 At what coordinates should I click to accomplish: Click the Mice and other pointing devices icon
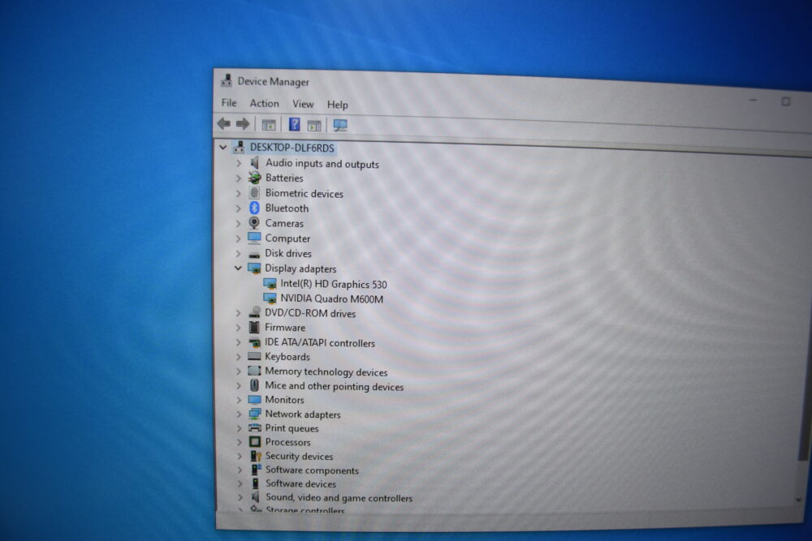click(x=254, y=385)
